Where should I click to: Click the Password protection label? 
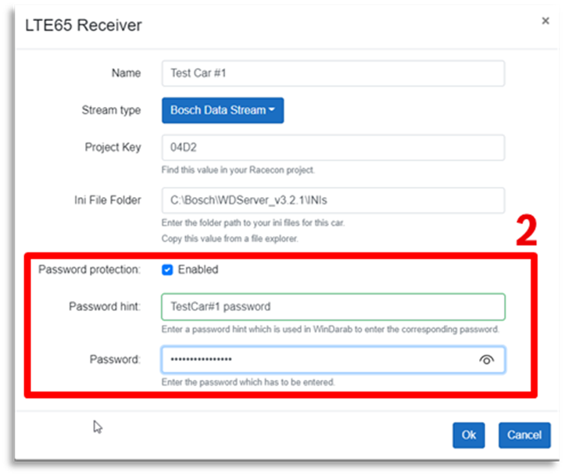(x=89, y=270)
